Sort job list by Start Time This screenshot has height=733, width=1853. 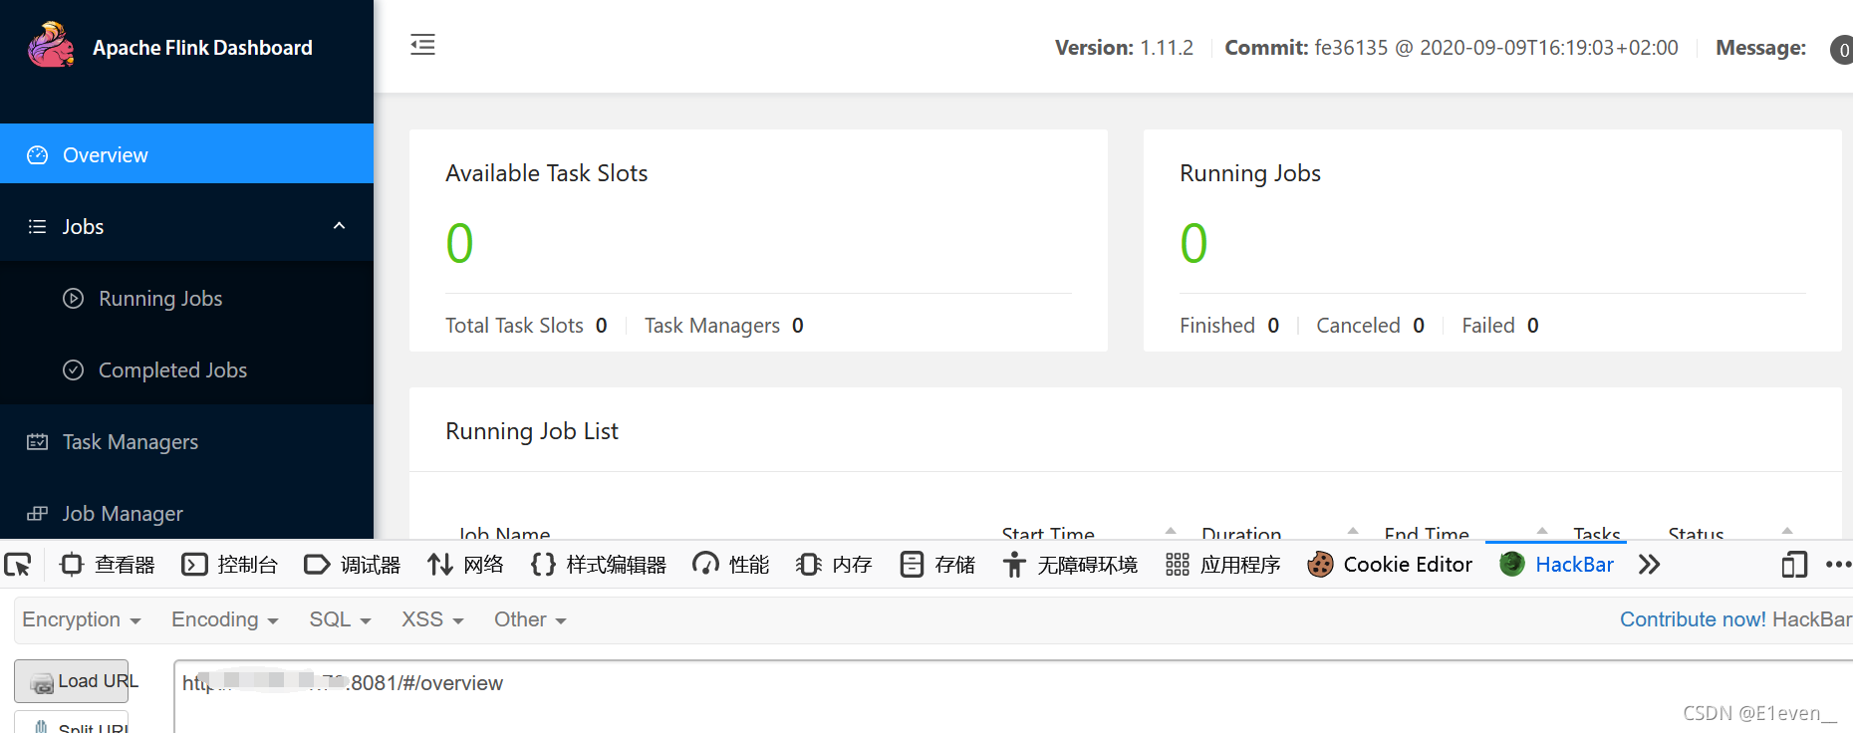coord(1048,533)
